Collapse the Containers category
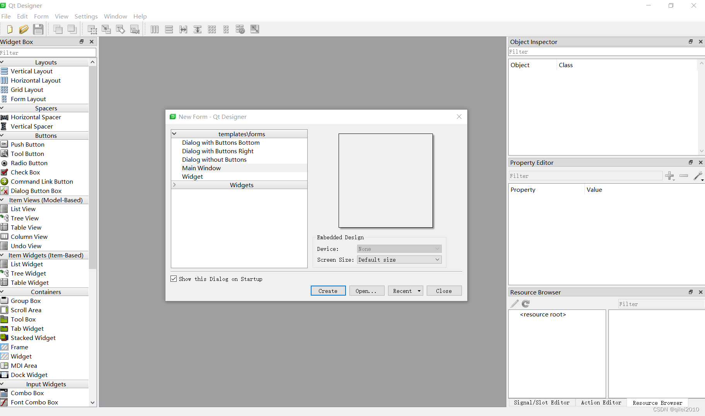The image size is (705, 416). coord(2,292)
